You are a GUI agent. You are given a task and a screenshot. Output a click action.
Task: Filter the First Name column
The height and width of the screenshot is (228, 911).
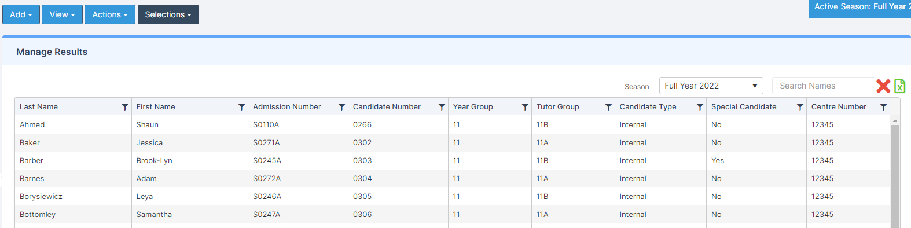click(x=241, y=107)
